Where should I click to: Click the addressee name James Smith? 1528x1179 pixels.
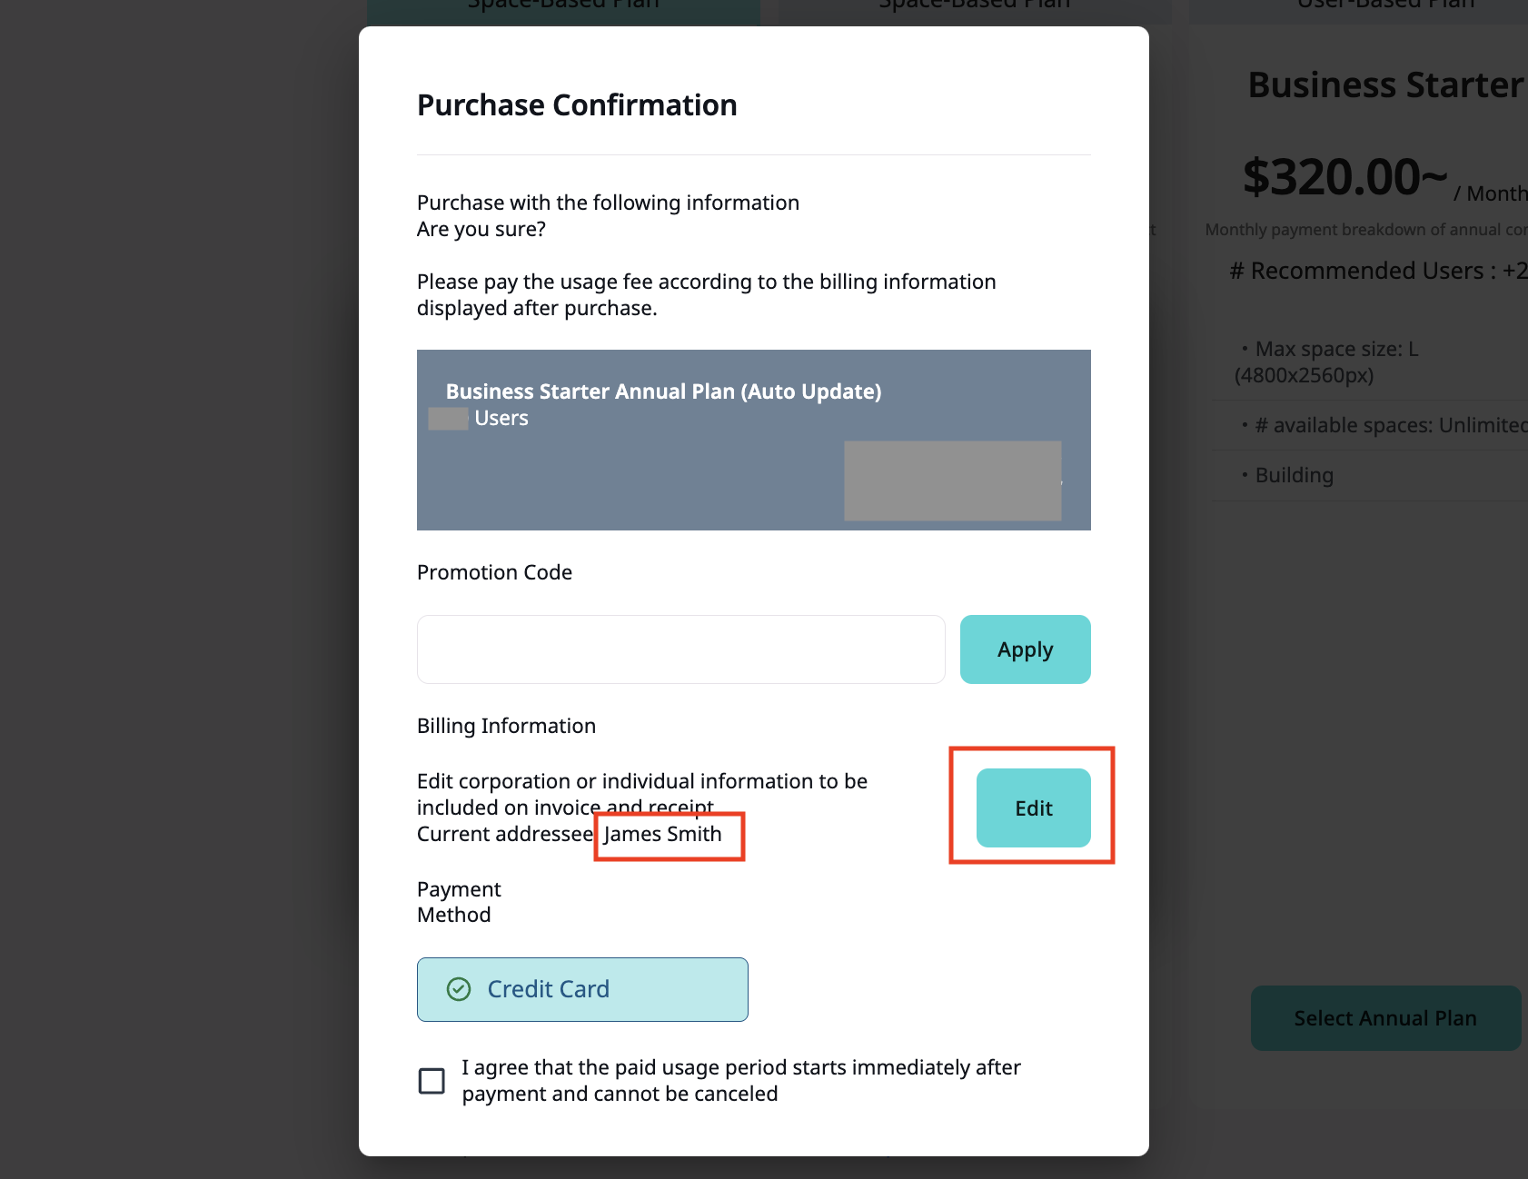[663, 834]
